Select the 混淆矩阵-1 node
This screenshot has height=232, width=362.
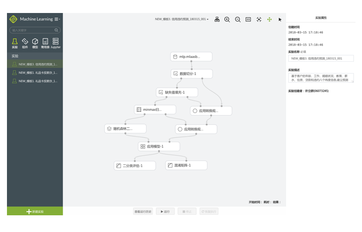click(x=186, y=165)
